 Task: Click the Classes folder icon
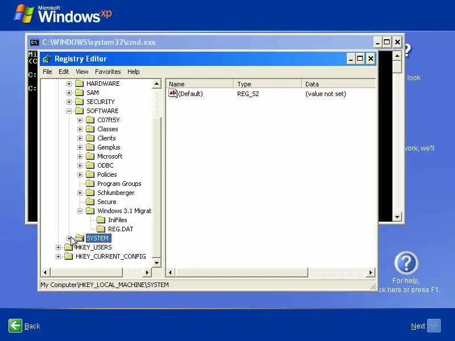[x=90, y=129]
